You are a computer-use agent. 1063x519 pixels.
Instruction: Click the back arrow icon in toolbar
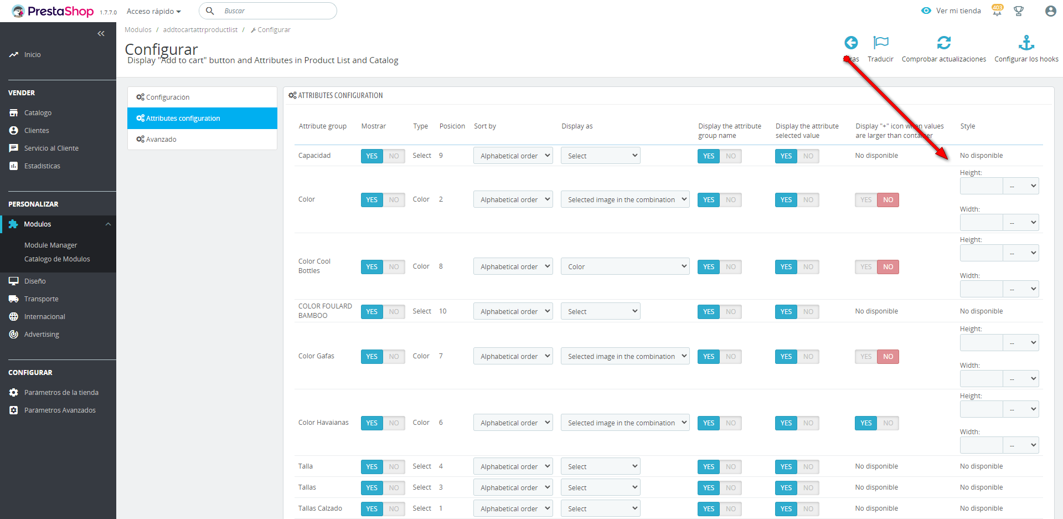point(851,43)
